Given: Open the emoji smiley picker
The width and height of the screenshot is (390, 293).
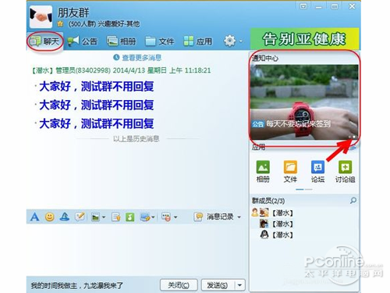Looking at the screenshot, I should click(x=50, y=216).
